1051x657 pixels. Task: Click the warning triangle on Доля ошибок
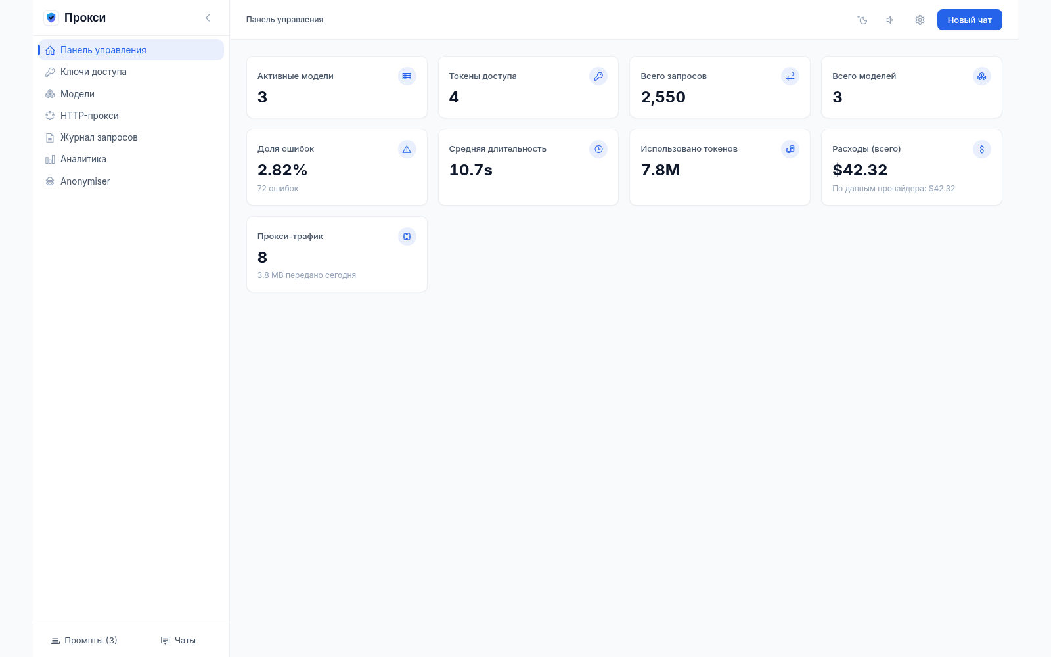(407, 149)
